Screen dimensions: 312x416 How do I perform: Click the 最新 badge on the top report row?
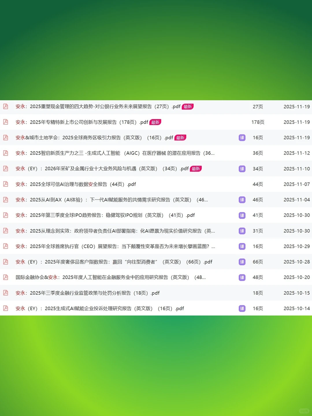click(188, 107)
